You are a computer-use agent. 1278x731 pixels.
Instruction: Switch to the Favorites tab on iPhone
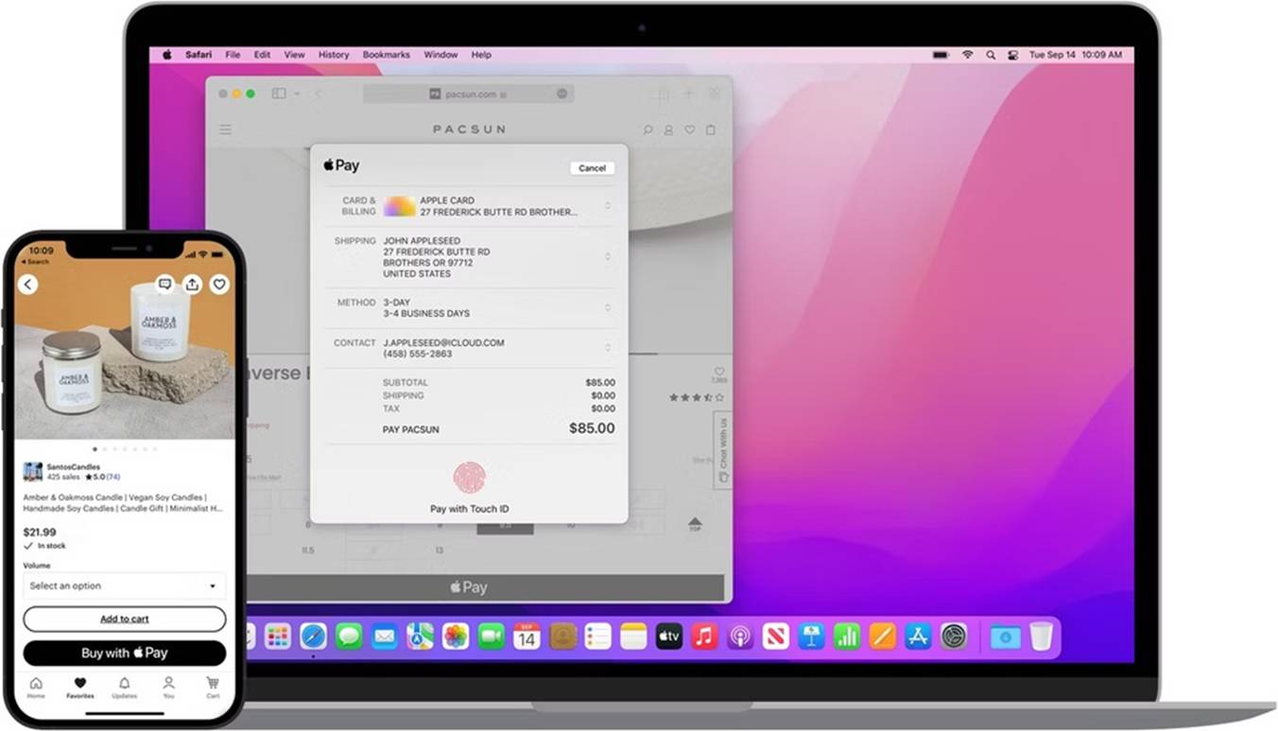pyautogui.click(x=79, y=685)
